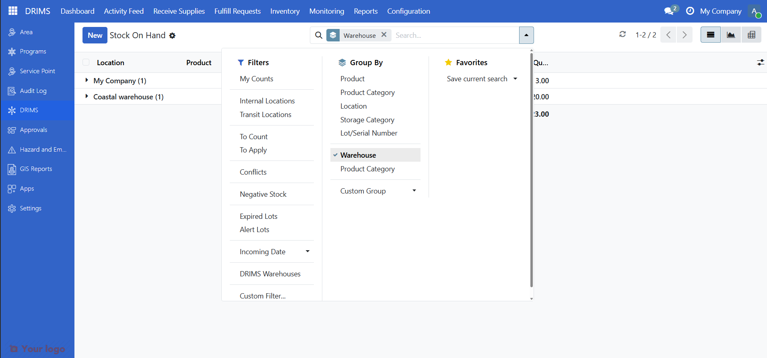Tick the select-all checkbox in header
The height and width of the screenshot is (358, 767).
(86, 62)
